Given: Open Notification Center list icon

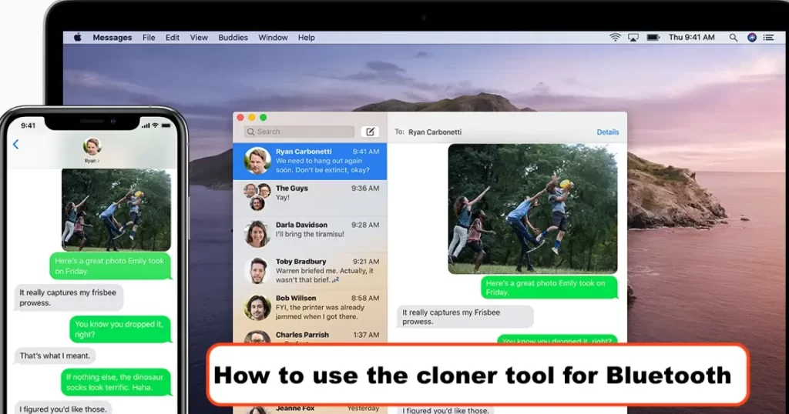Looking at the screenshot, I should tap(768, 38).
